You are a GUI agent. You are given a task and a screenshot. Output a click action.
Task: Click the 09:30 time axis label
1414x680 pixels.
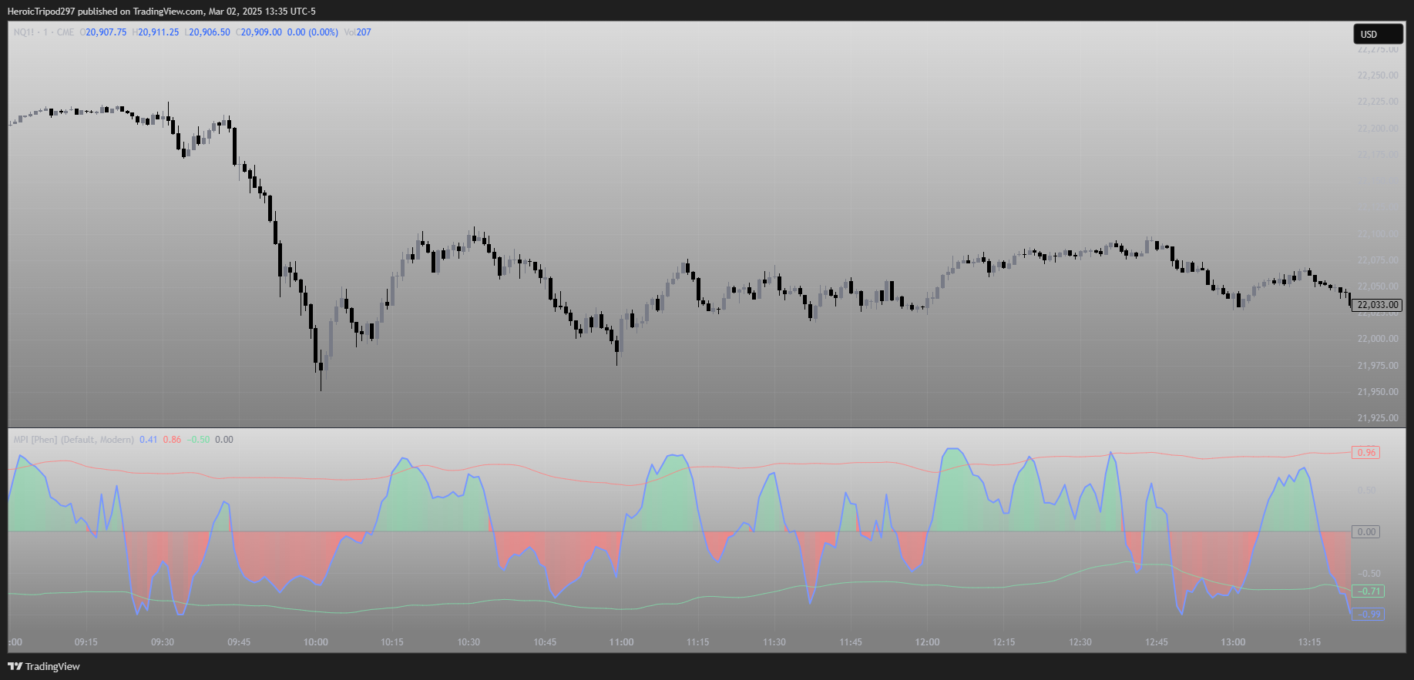click(163, 642)
